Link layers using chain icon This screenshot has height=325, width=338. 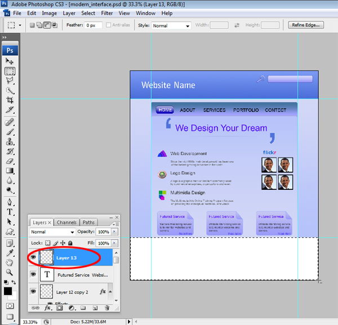(x=35, y=308)
